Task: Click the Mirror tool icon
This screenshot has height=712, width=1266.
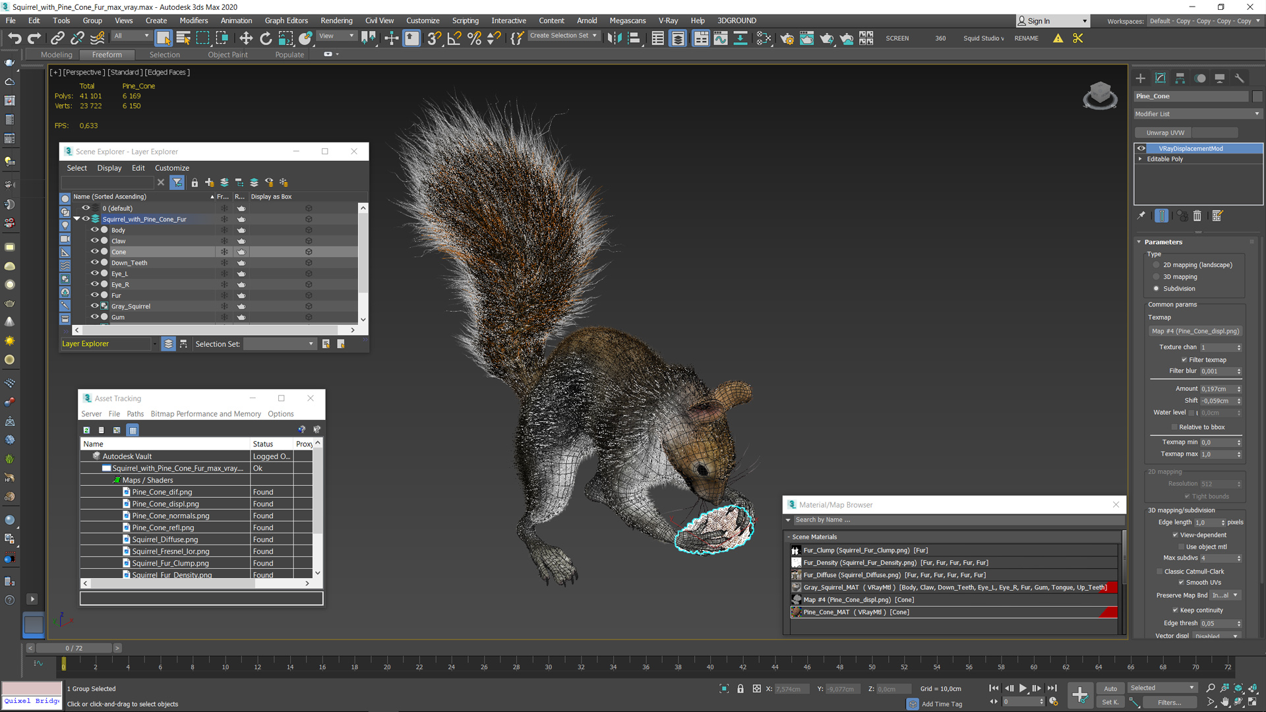Action: point(614,38)
